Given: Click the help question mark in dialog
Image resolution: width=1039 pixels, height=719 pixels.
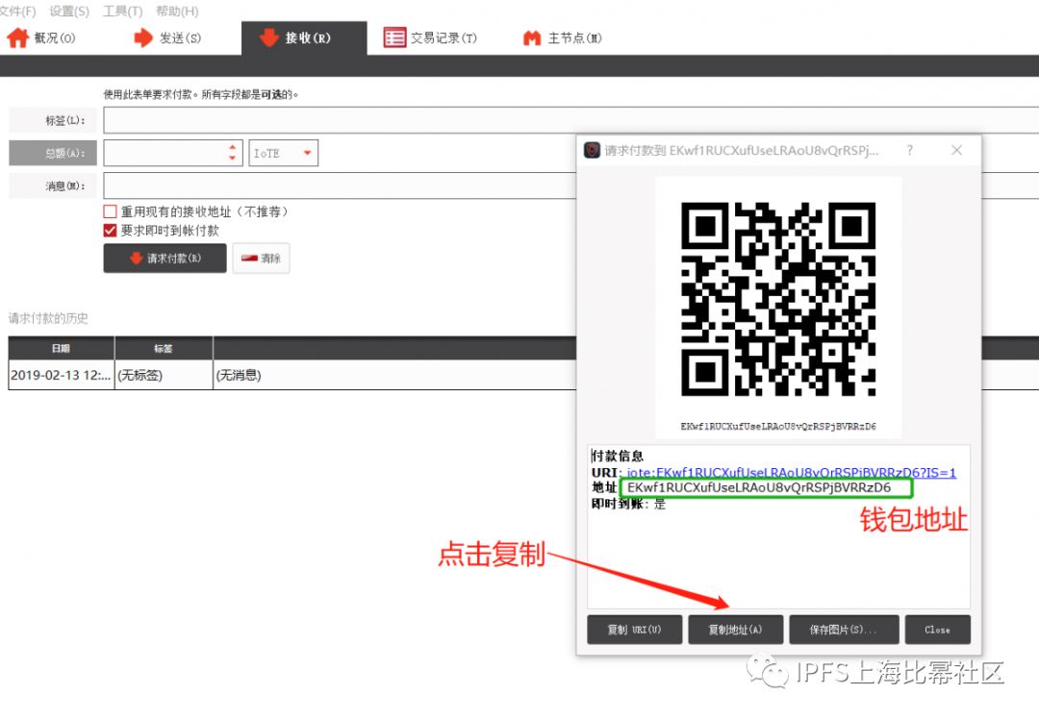Looking at the screenshot, I should click(910, 150).
